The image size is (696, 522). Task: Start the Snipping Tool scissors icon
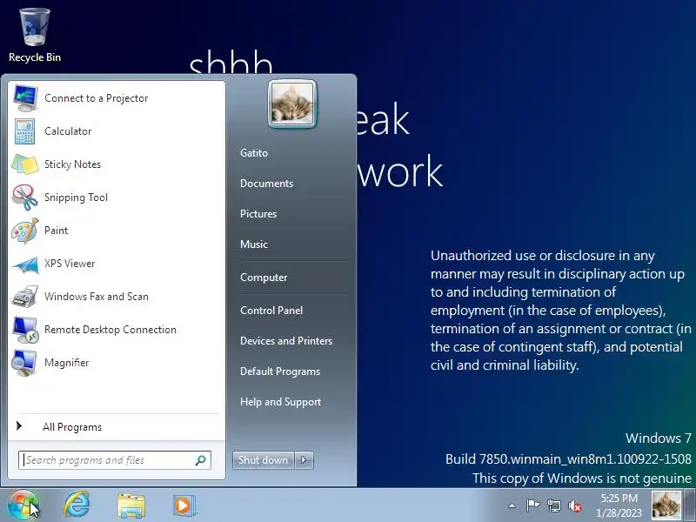pos(25,197)
